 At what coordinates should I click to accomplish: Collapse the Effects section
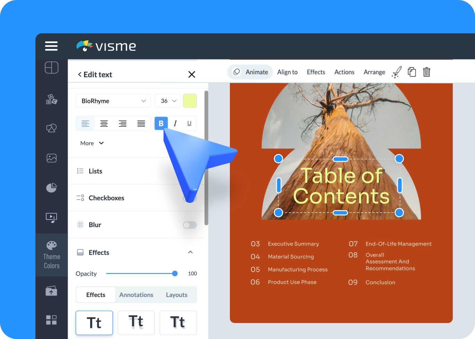190,252
